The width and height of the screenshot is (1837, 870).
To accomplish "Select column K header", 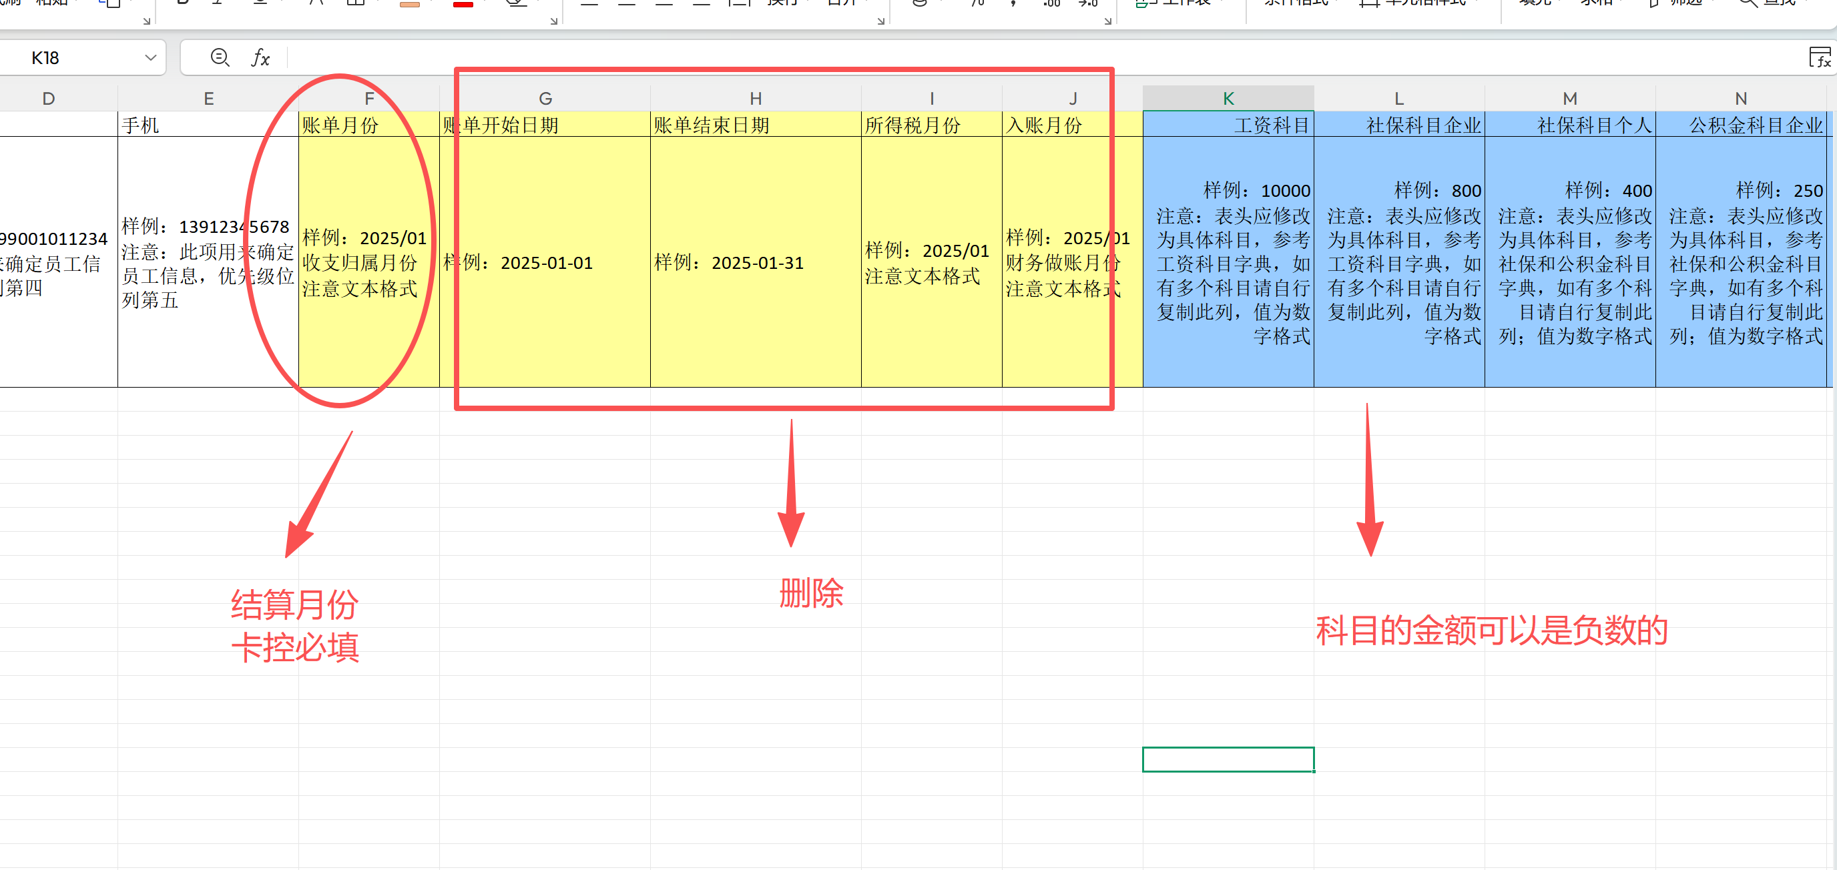I will (1228, 98).
